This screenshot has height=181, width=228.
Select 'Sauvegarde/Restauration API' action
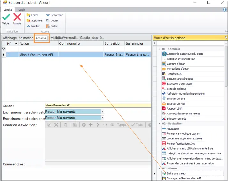click(x=193, y=178)
